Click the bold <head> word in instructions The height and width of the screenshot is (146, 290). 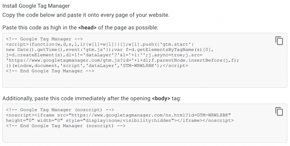[x=87, y=28]
